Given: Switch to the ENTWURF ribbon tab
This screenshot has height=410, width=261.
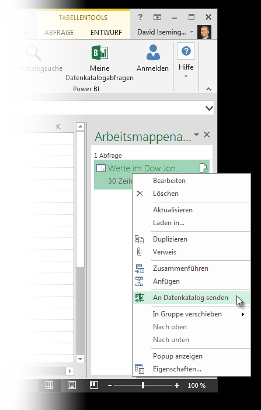Looking at the screenshot, I should click(x=106, y=33).
